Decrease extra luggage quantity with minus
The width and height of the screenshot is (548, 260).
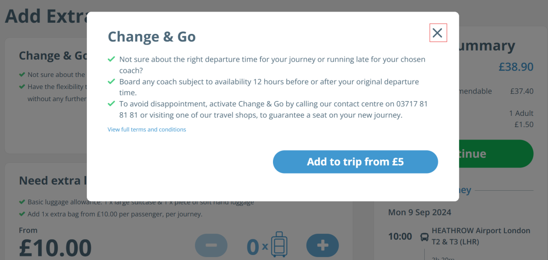[x=212, y=246]
